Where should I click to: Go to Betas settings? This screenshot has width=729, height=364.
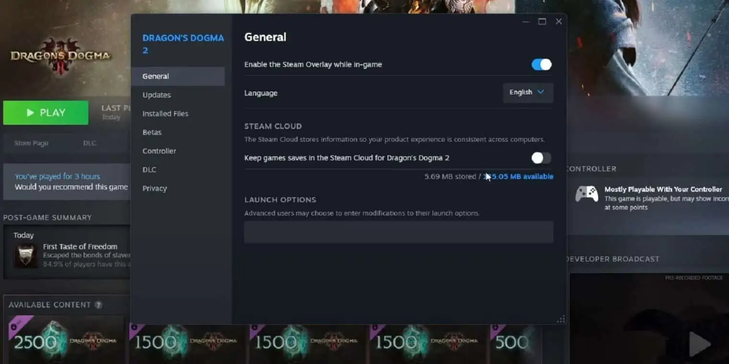point(152,132)
